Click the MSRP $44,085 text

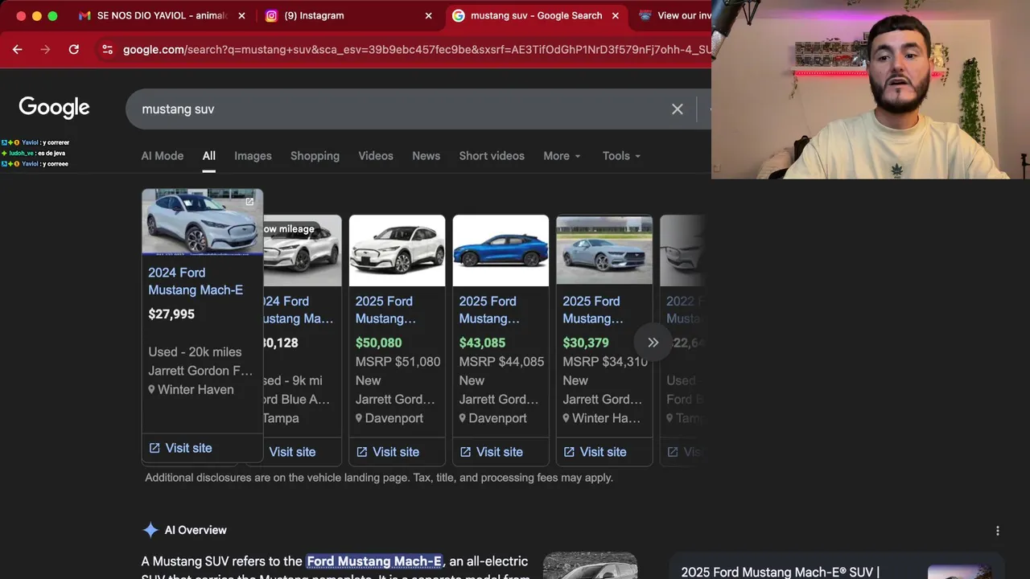click(502, 362)
